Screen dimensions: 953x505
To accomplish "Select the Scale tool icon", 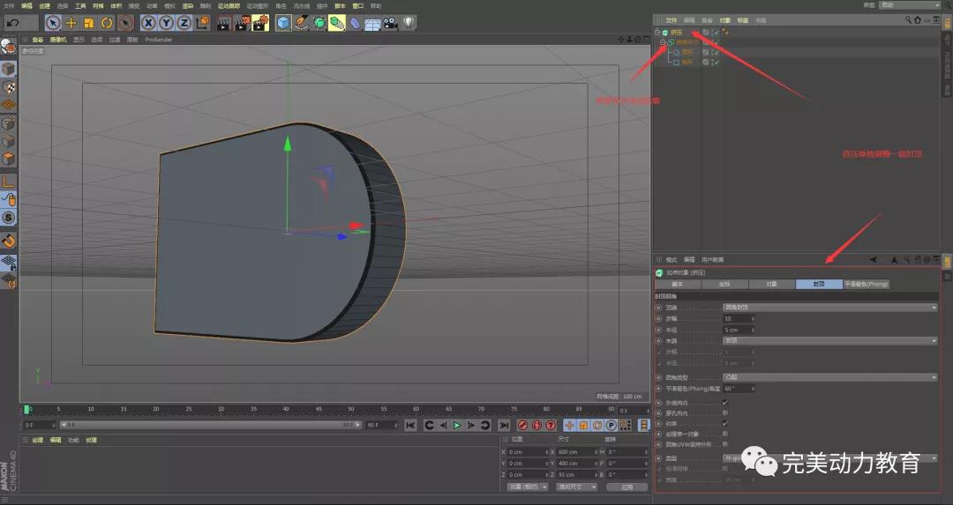I will click(x=89, y=23).
